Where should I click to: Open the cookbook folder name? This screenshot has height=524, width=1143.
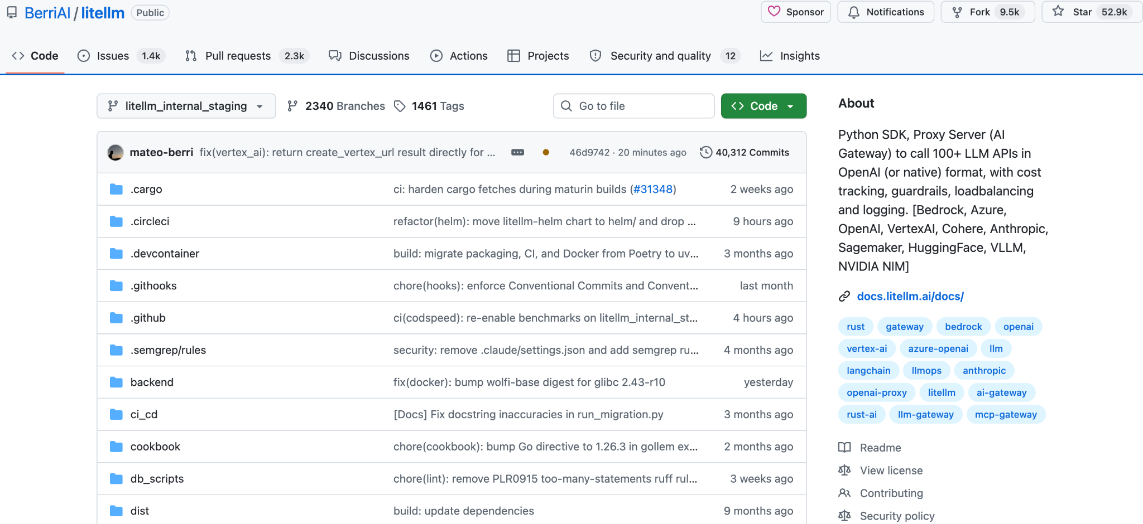pyautogui.click(x=155, y=447)
